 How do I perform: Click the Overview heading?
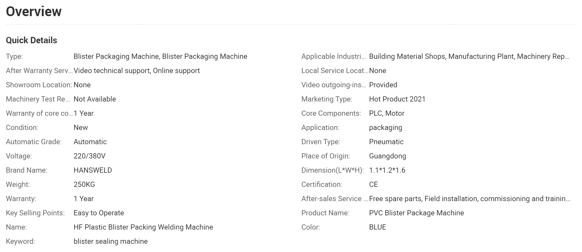click(x=34, y=11)
